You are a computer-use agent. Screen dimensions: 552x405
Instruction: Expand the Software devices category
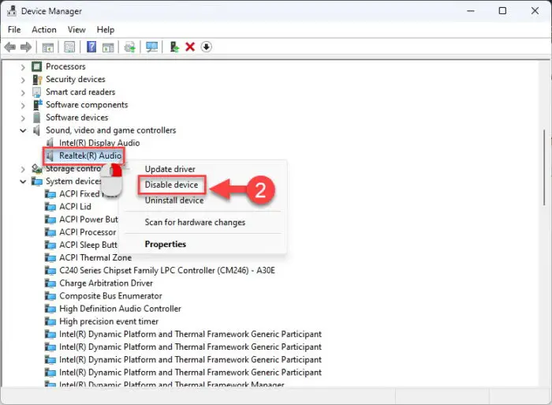(x=23, y=118)
